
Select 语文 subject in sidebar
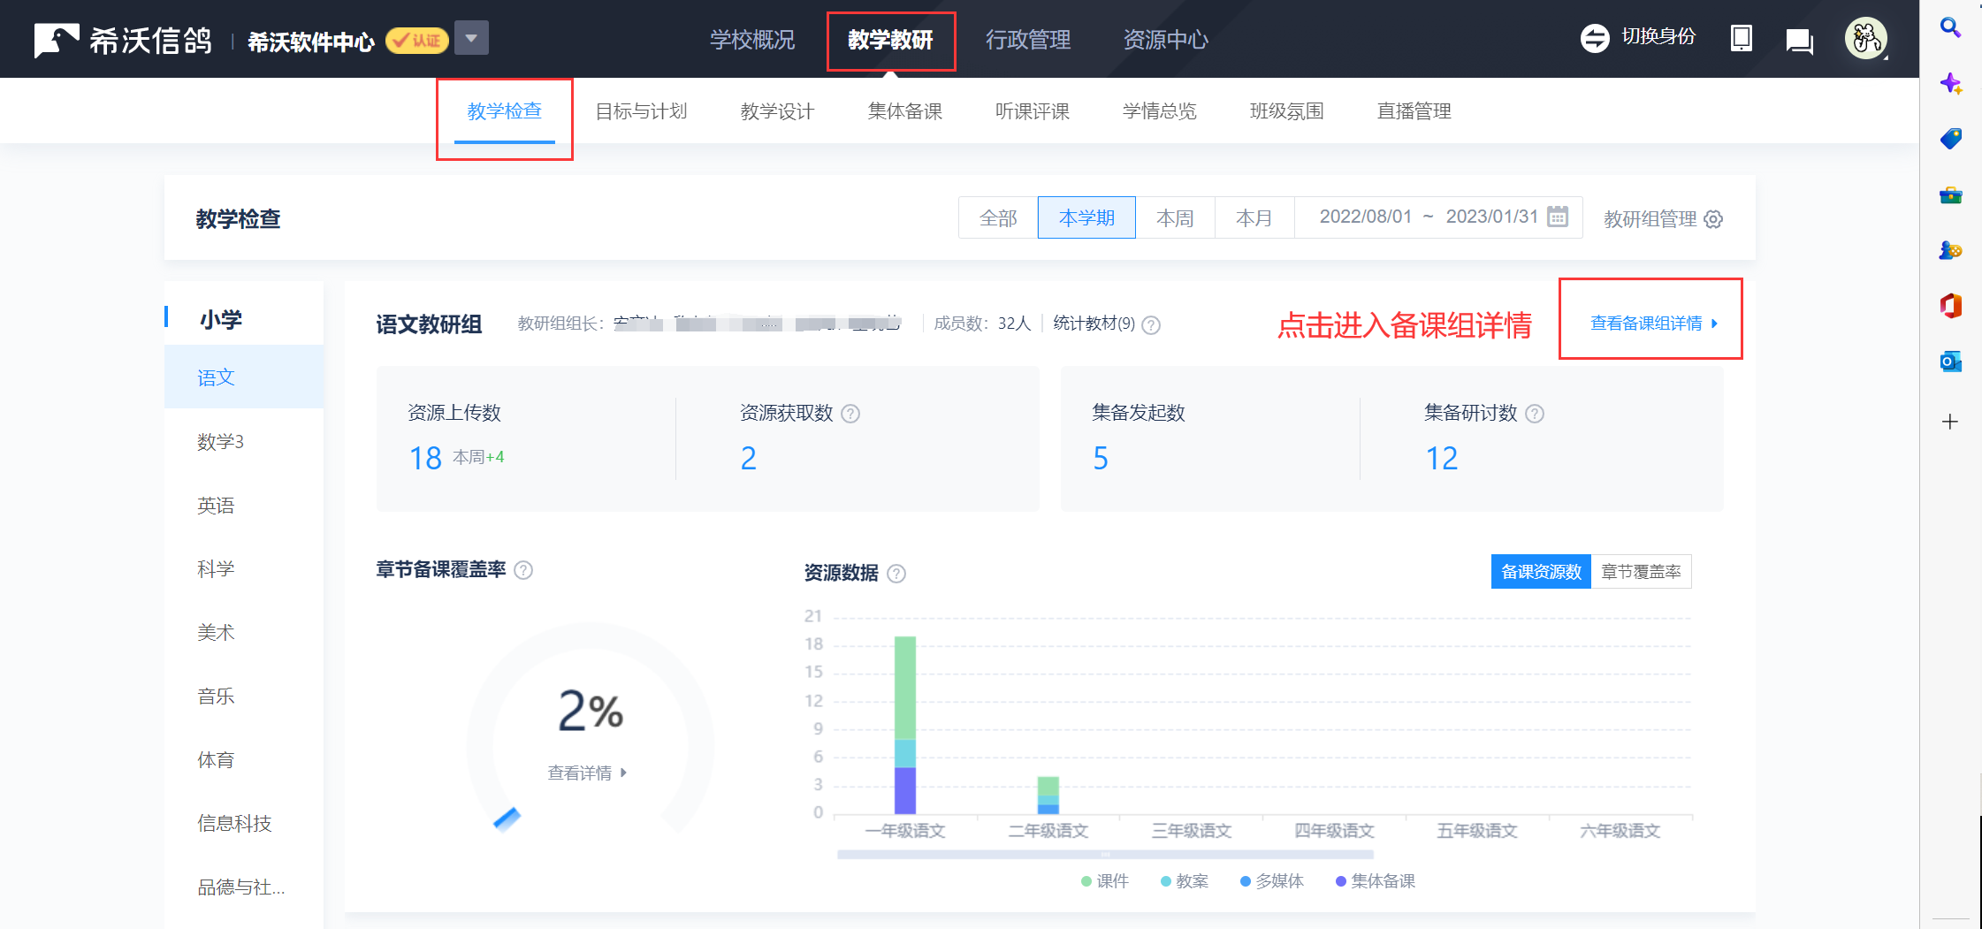click(244, 377)
